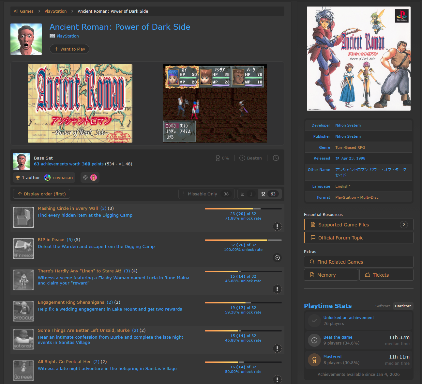Screen dimensions: 422x384
Task: Open Supported Game Files
Action: [x=359, y=224]
